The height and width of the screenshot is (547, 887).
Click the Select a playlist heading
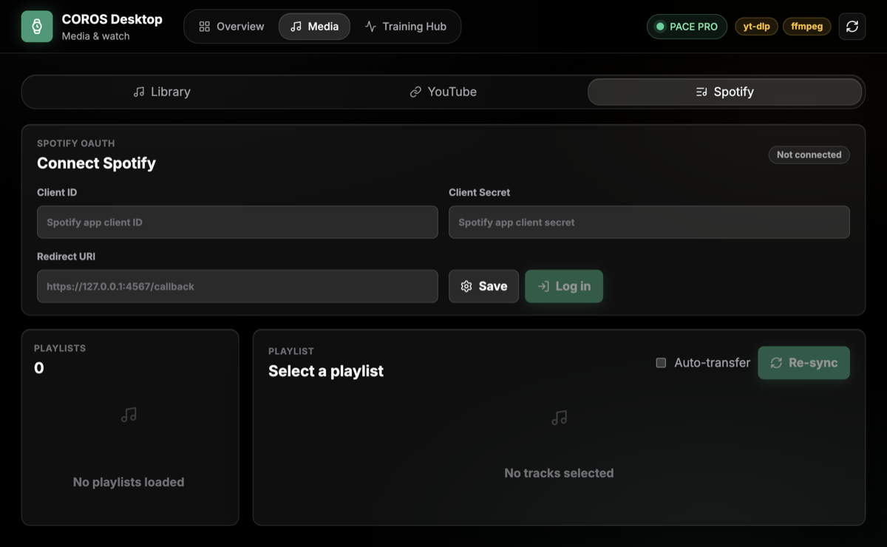pos(326,371)
